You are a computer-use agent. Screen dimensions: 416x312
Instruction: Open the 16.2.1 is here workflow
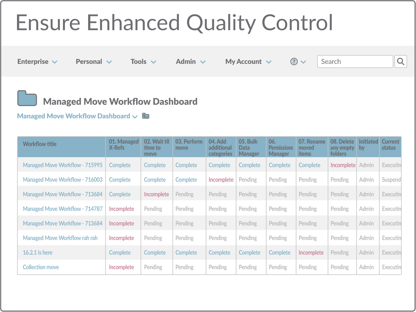point(37,253)
